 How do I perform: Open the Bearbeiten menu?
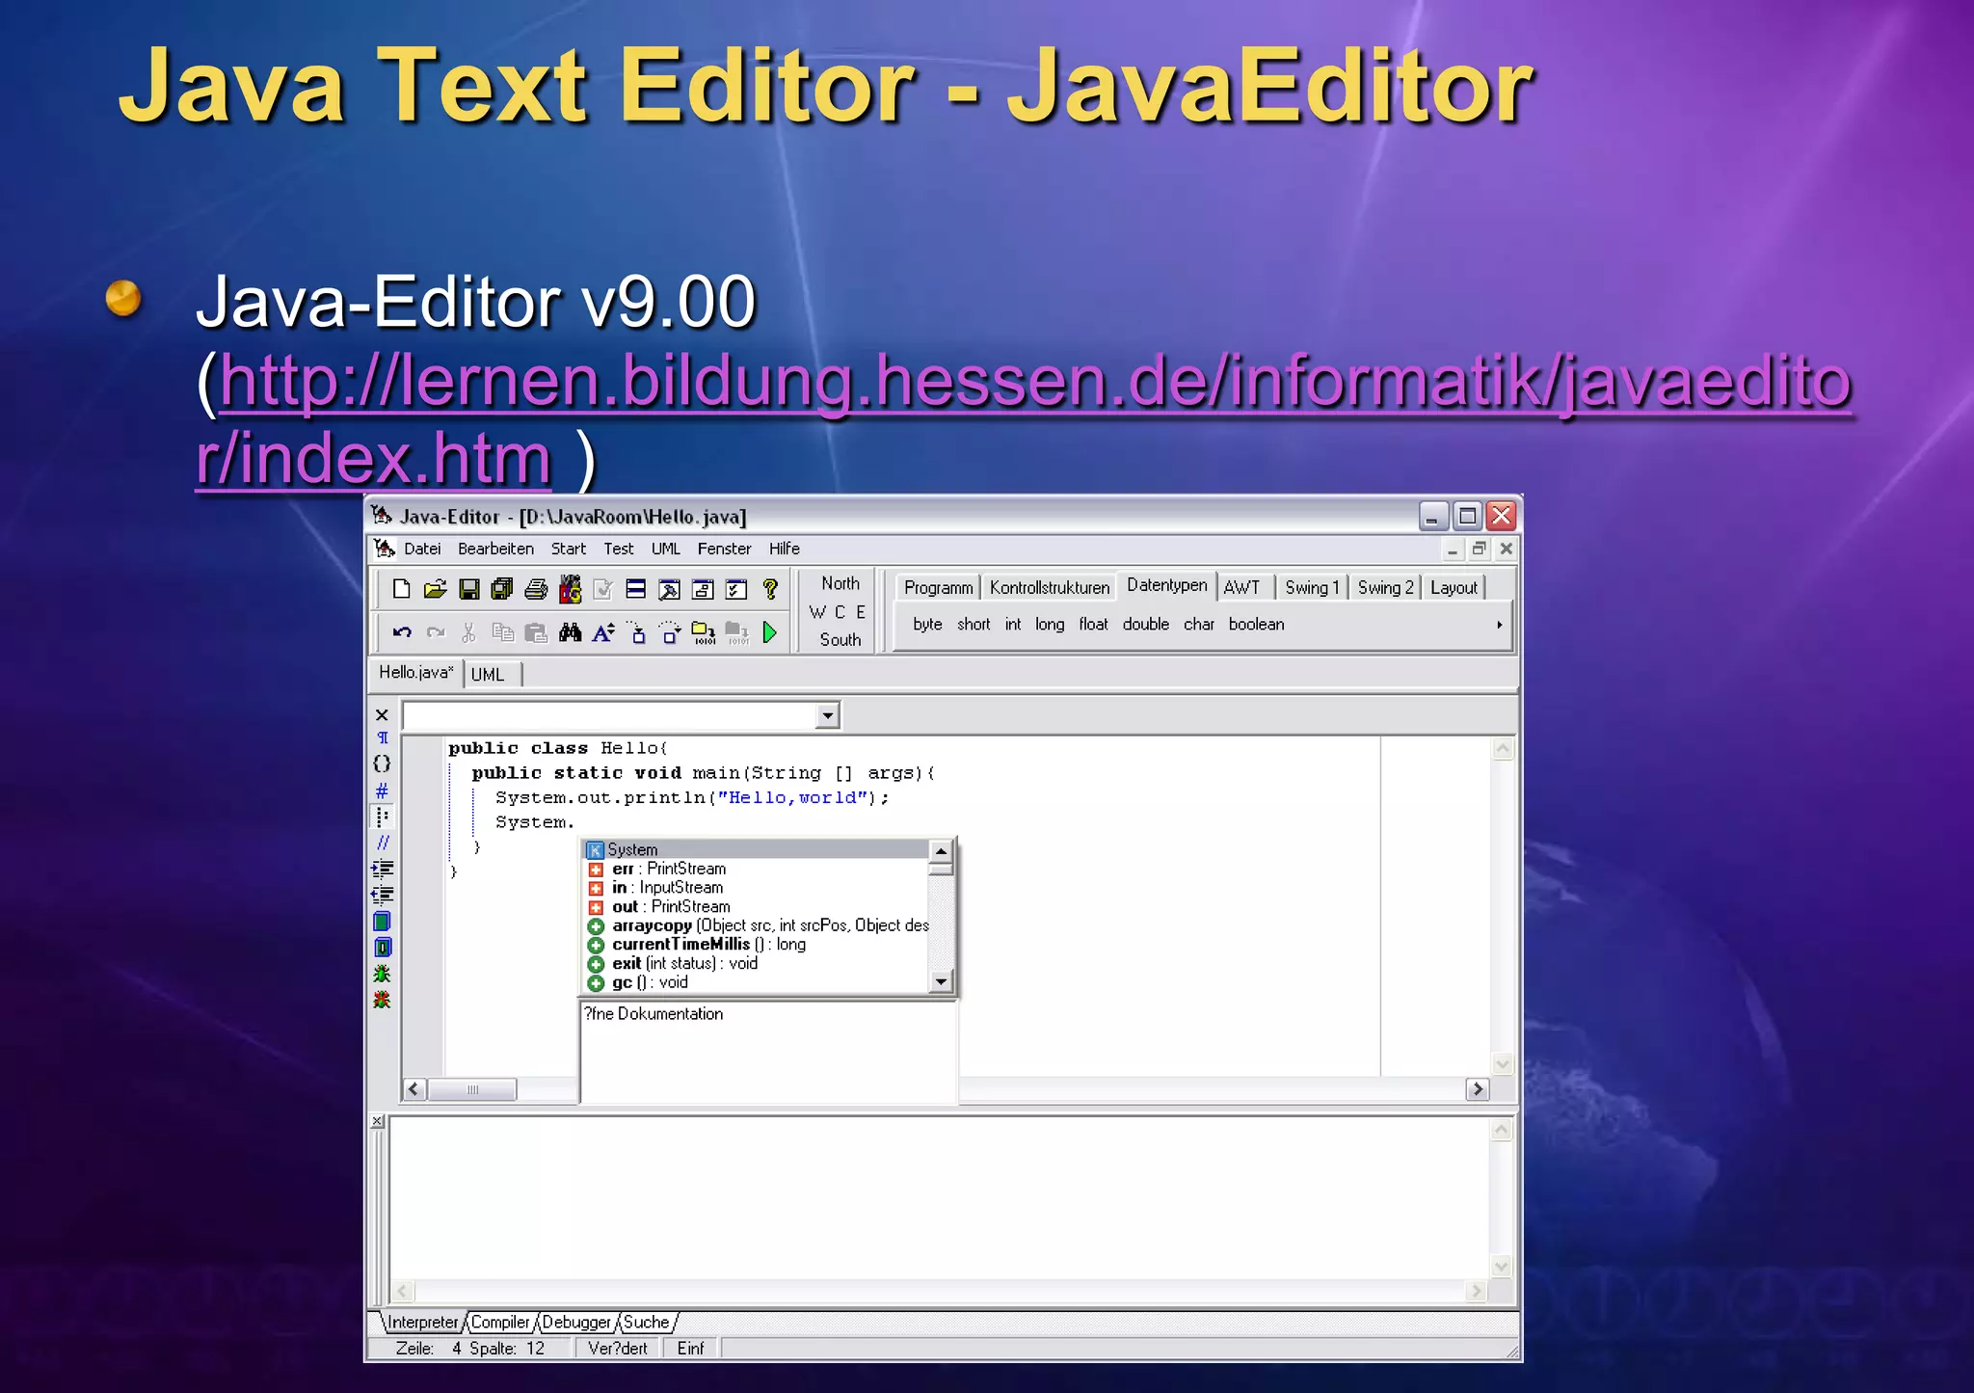tap(495, 549)
